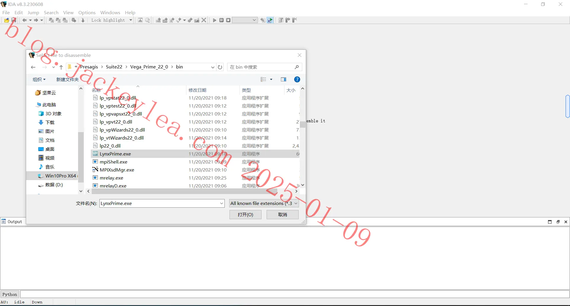Go up one folder level arrow
570x306 pixels.
[61, 67]
